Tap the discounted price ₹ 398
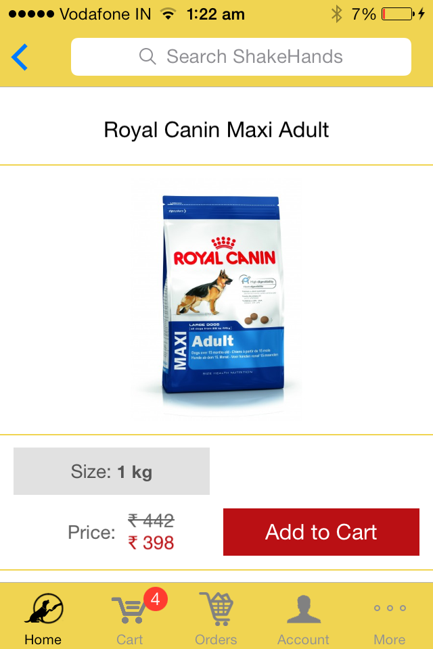 click(x=152, y=543)
